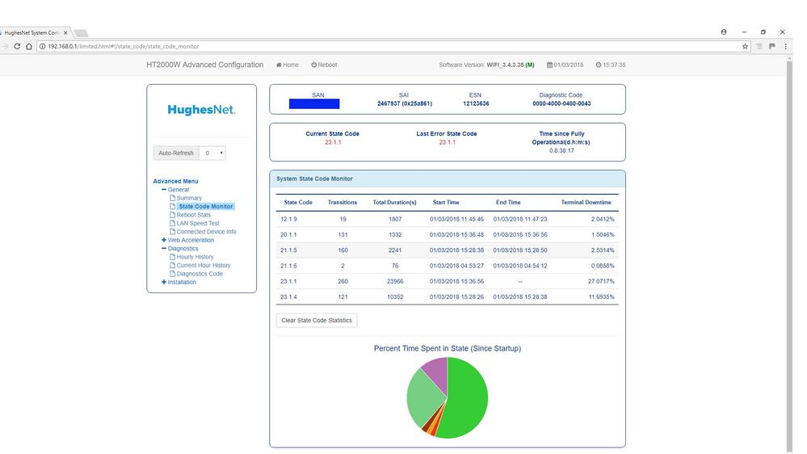This screenshot has height=454, width=807.
Task: Open Connected Device Info page
Action: (x=206, y=232)
